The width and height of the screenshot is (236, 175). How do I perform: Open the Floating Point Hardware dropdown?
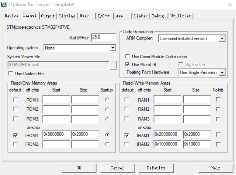coord(222,73)
